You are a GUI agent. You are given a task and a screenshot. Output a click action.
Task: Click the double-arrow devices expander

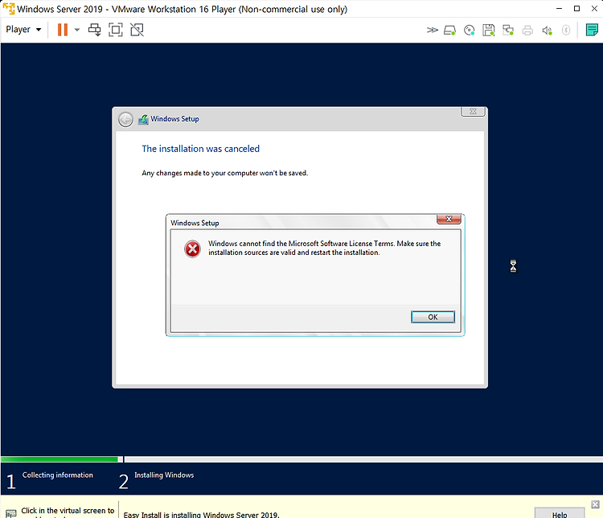pos(433,30)
